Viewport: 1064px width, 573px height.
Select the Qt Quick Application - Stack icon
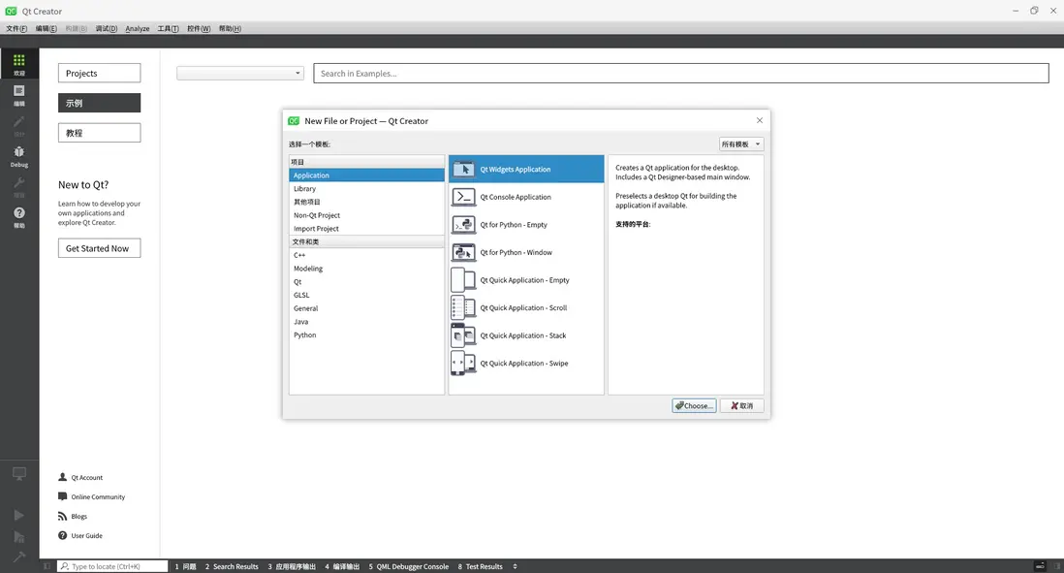pos(463,335)
